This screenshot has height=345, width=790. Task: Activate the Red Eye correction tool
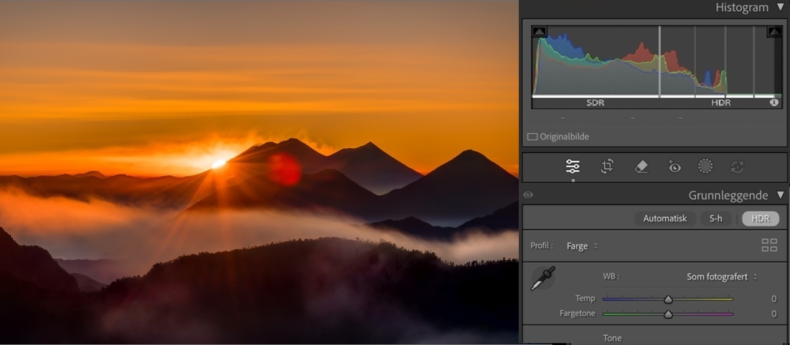tap(674, 167)
